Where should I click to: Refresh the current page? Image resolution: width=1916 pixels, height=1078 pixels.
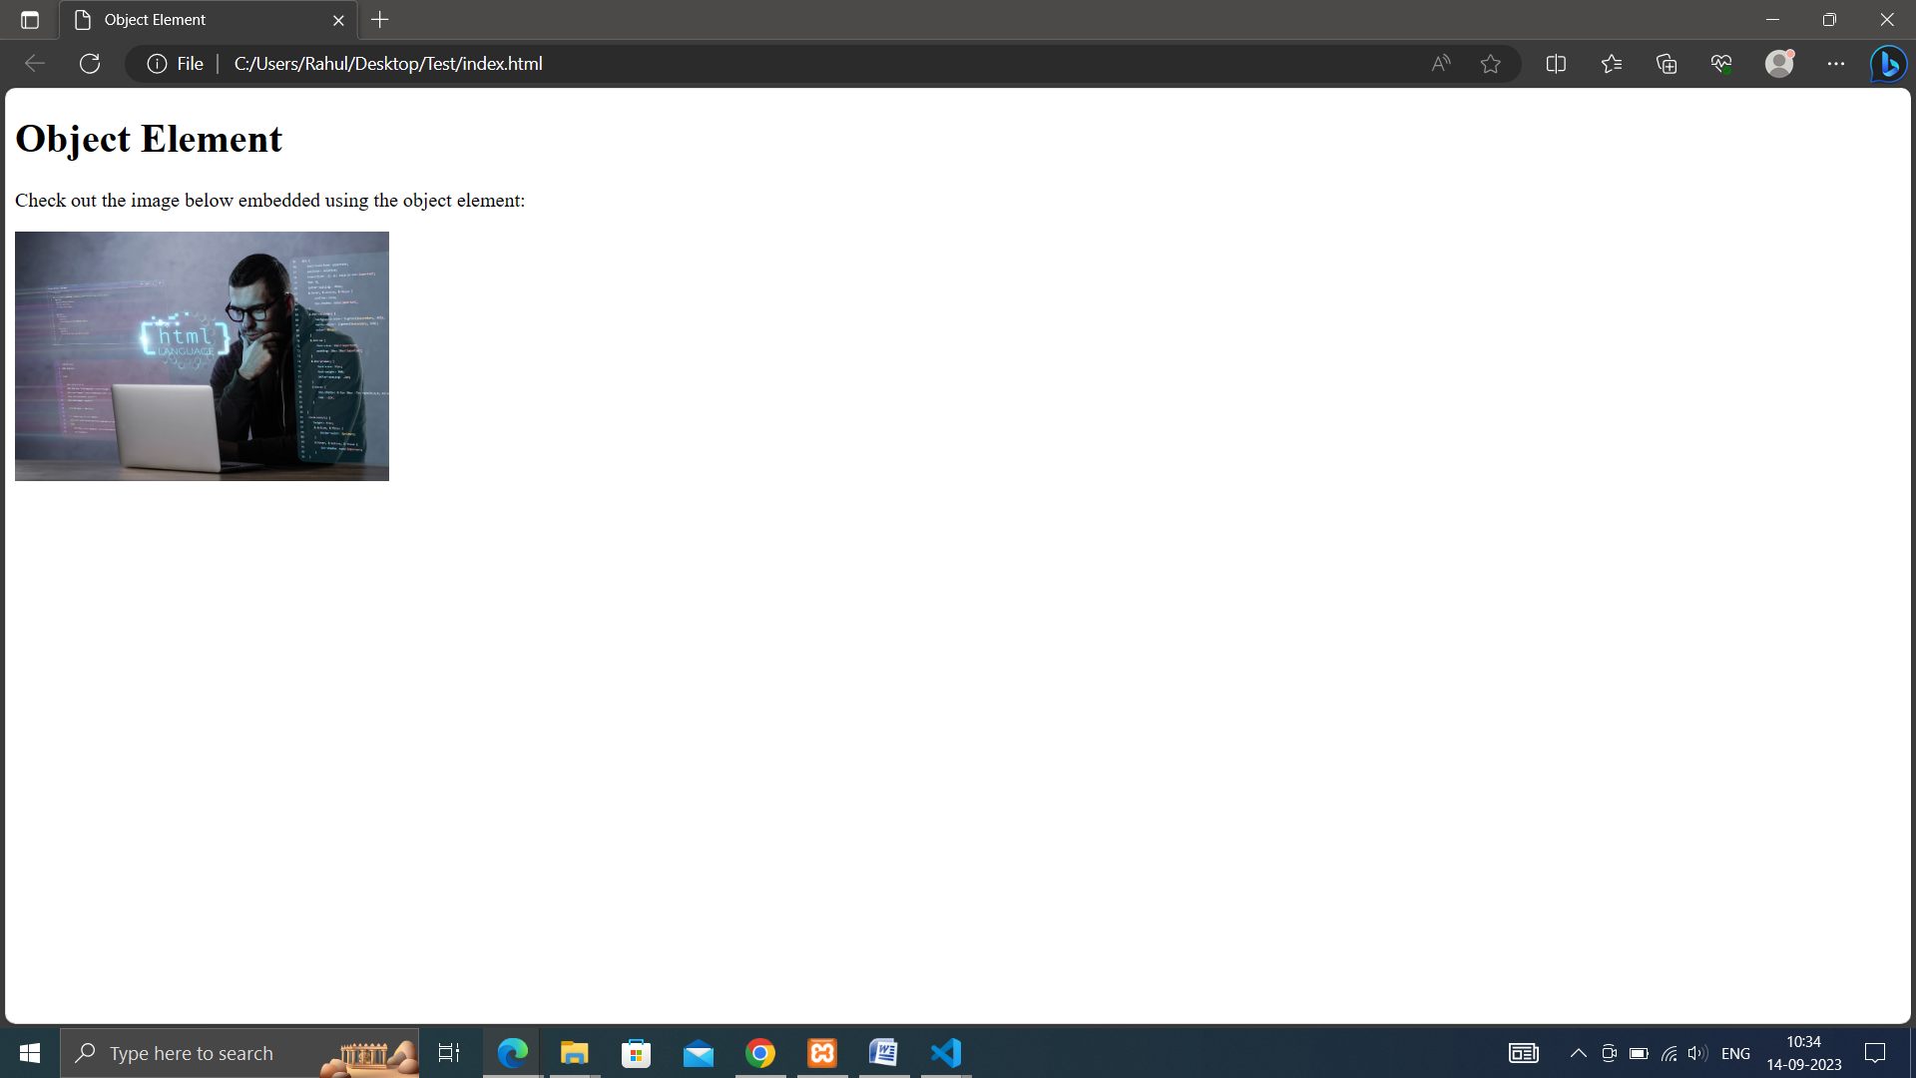[x=90, y=64]
